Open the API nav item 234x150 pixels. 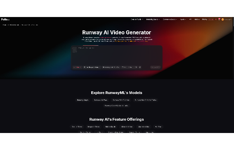(x=190, y=19)
